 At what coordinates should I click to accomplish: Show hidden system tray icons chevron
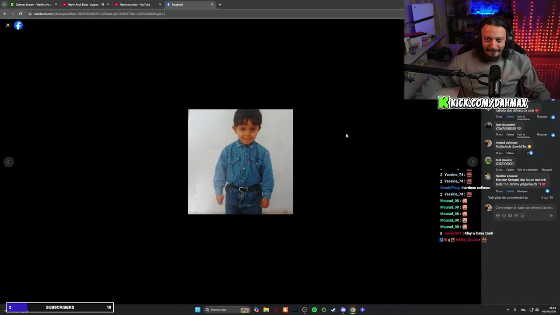pyautogui.click(x=507, y=310)
